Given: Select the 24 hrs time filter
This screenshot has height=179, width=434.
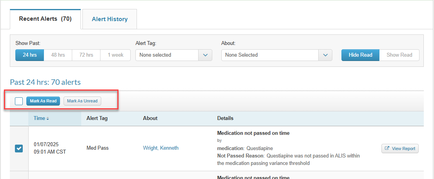Looking at the screenshot, I should tap(29, 55).
